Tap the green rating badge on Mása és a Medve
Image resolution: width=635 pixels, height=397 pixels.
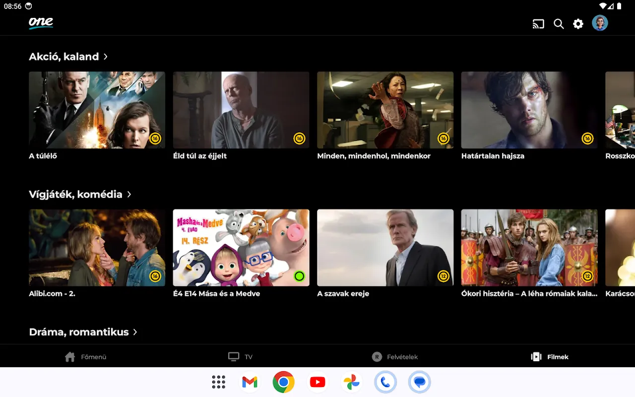point(299,276)
